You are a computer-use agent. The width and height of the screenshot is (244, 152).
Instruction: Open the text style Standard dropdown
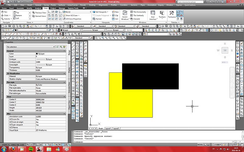[83, 26]
